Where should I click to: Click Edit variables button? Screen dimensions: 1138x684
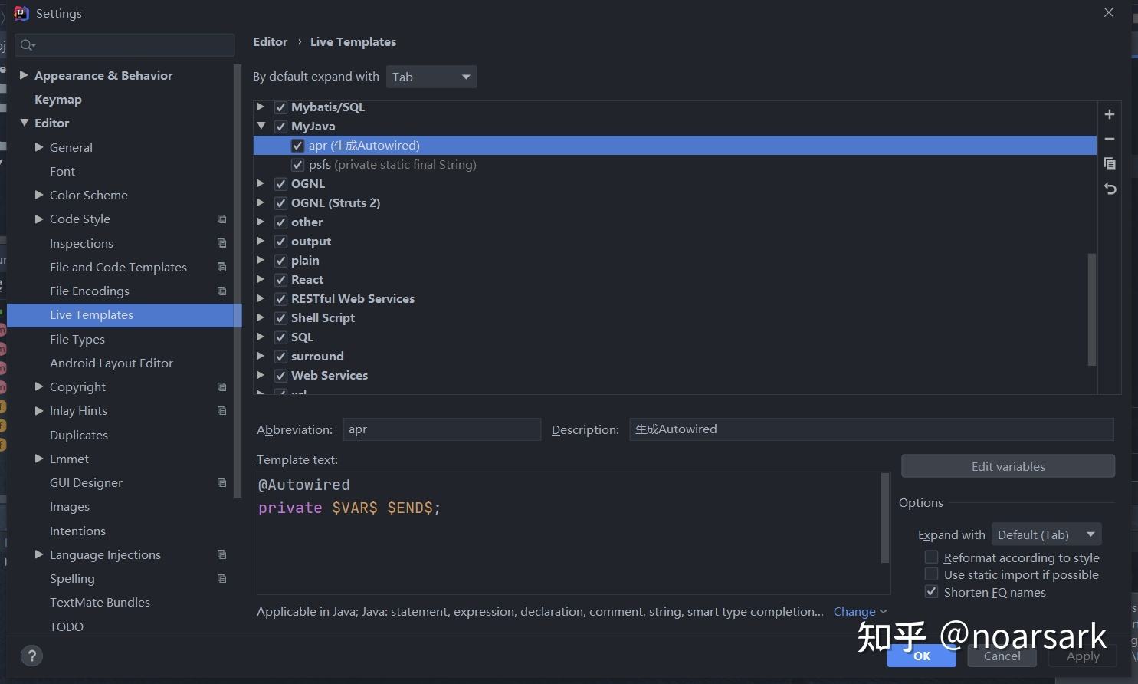1008,466
